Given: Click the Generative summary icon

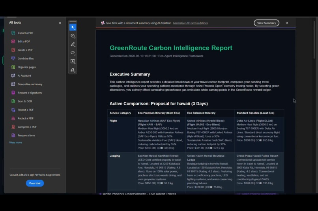Looking at the screenshot, I should pos(13,84).
